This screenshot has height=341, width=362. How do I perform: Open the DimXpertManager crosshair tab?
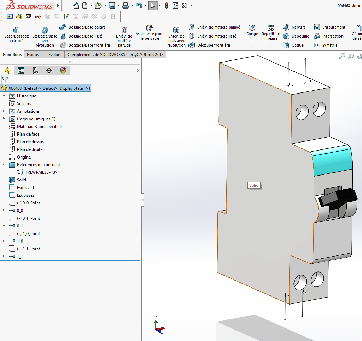point(49,70)
